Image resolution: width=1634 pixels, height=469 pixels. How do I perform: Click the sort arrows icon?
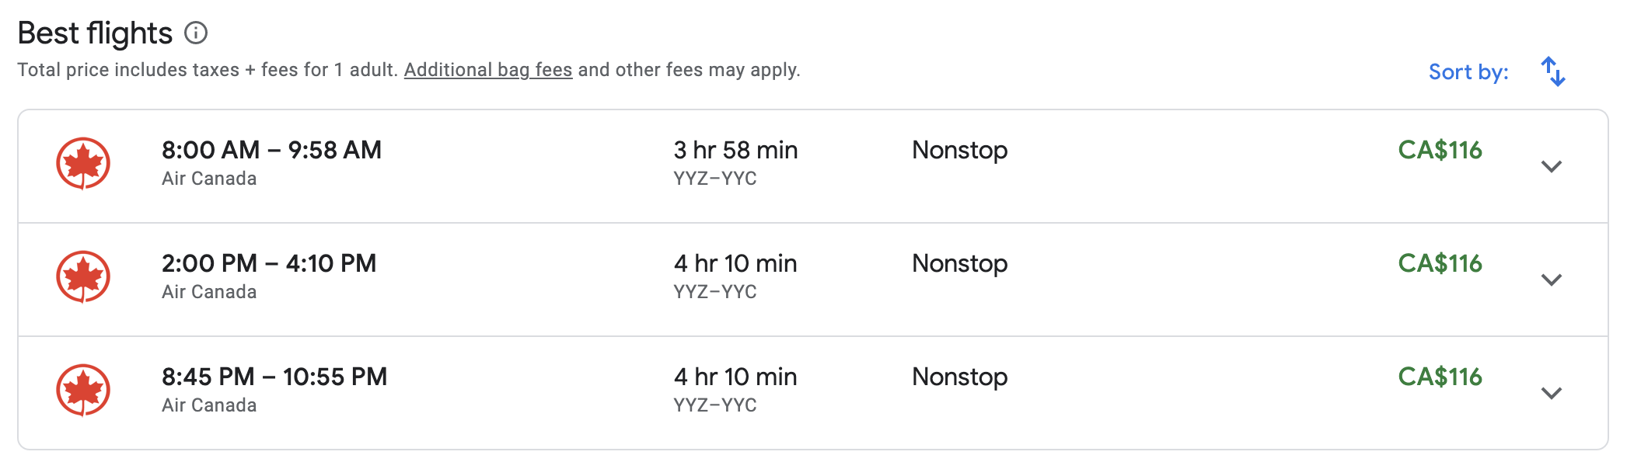pyautogui.click(x=1552, y=71)
